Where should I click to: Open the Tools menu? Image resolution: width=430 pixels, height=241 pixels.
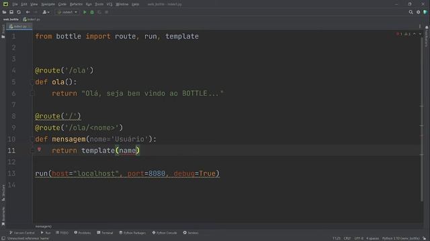pos(99,4)
